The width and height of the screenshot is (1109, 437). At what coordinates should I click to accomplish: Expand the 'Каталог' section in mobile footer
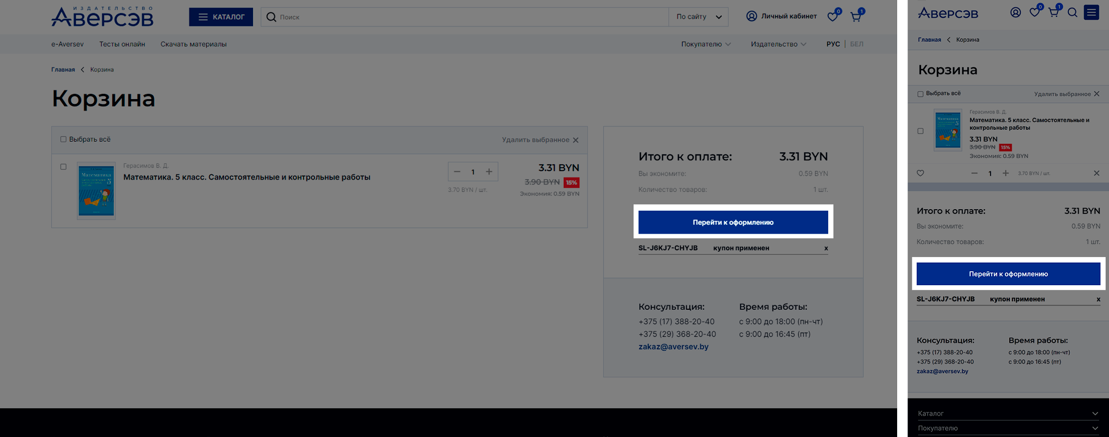point(1008,414)
